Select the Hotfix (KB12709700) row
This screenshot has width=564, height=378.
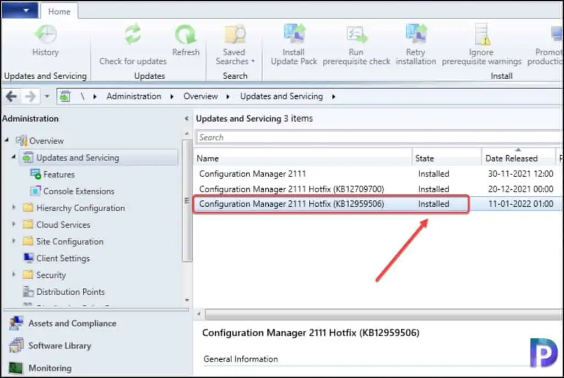(378, 189)
